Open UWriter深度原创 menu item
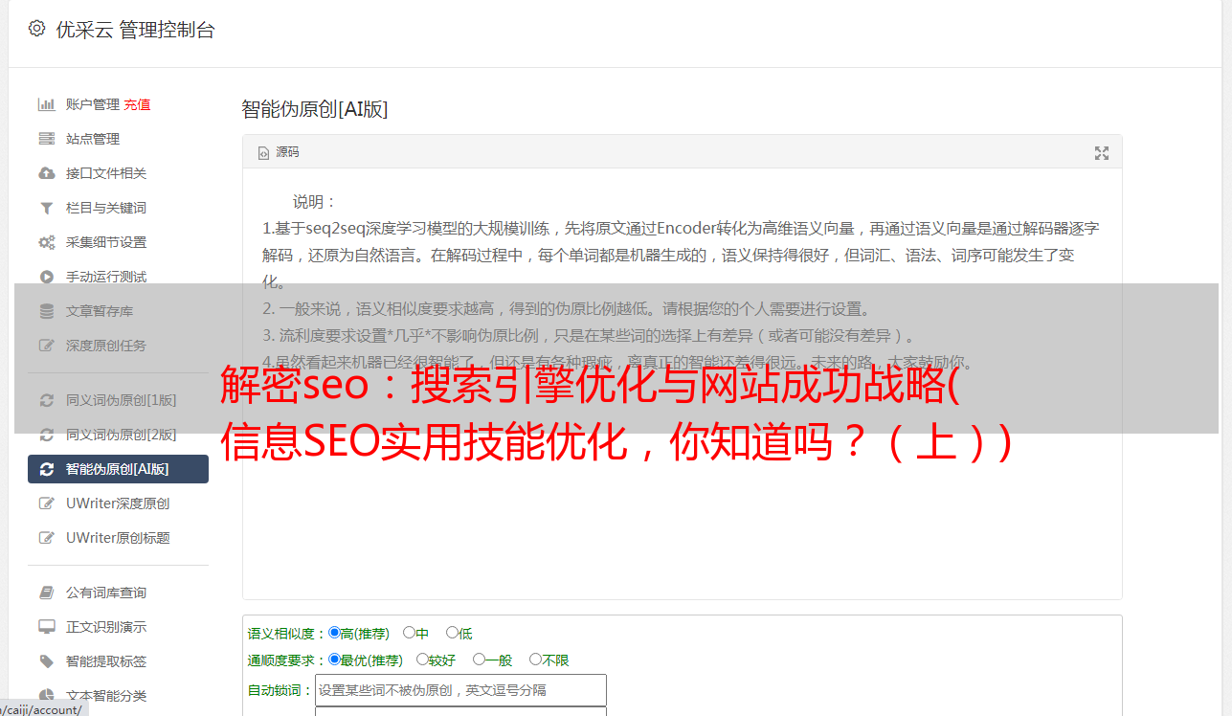This screenshot has width=1232, height=716. tap(118, 503)
